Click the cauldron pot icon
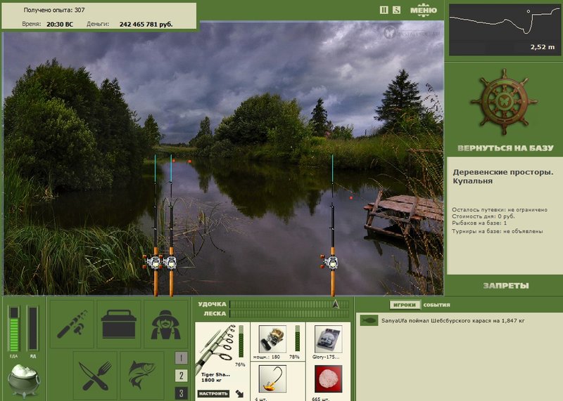The width and height of the screenshot is (563, 401). tap(24, 381)
